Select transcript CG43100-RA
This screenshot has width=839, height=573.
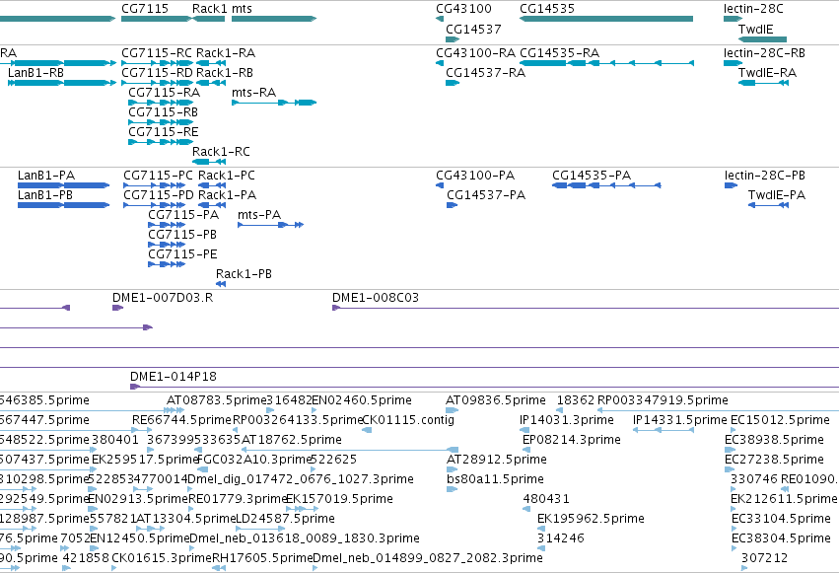[x=475, y=53]
